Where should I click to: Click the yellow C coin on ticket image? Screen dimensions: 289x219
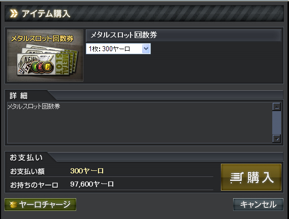pyautogui.click(x=48, y=67)
